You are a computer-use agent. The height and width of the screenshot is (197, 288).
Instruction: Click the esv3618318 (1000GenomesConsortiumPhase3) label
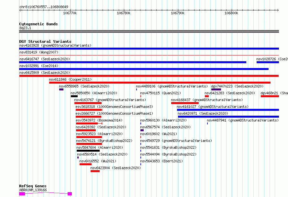(114, 107)
